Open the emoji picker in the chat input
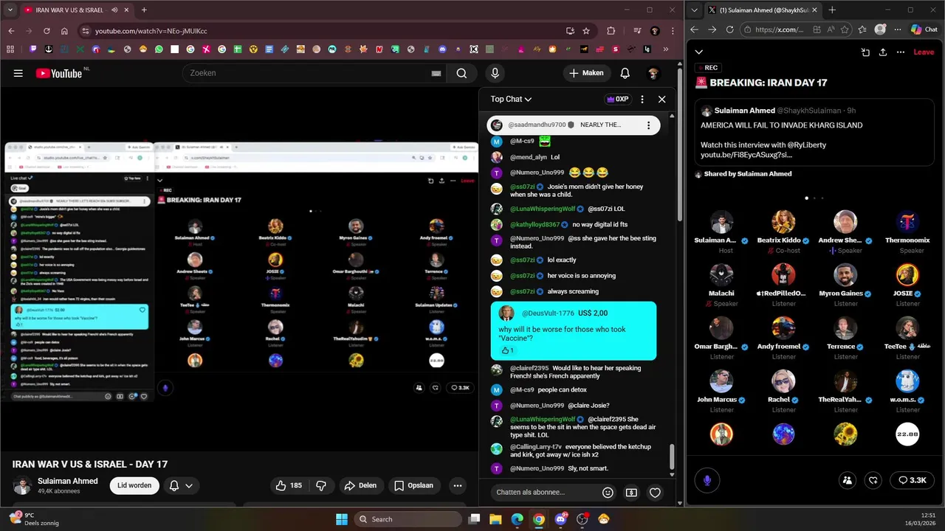Image resolution: width=945 pixels, height=531 pixels. click(608, 492)
